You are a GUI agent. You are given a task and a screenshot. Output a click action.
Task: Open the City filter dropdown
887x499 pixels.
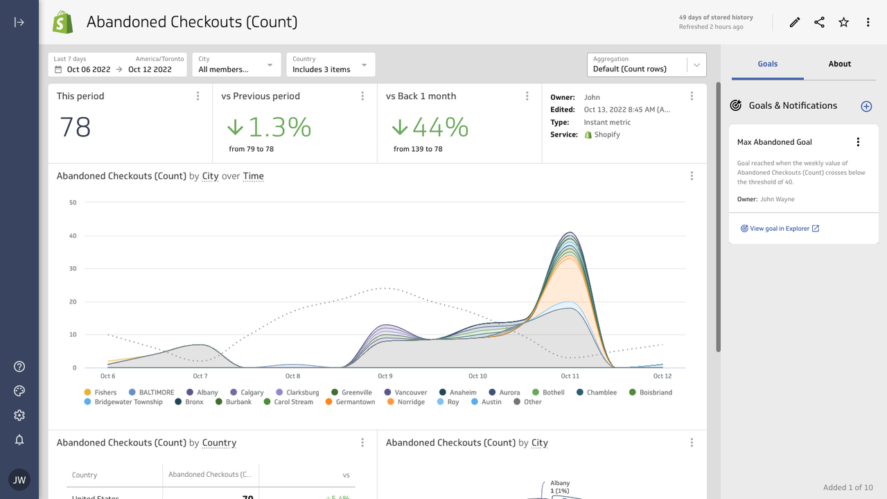point(236,64)
